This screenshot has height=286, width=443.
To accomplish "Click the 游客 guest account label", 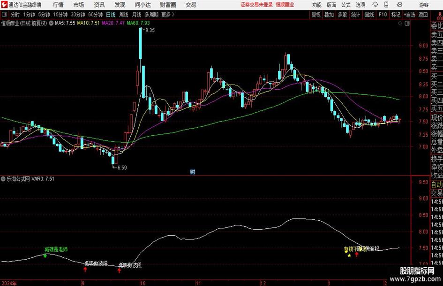I will 423,5.
